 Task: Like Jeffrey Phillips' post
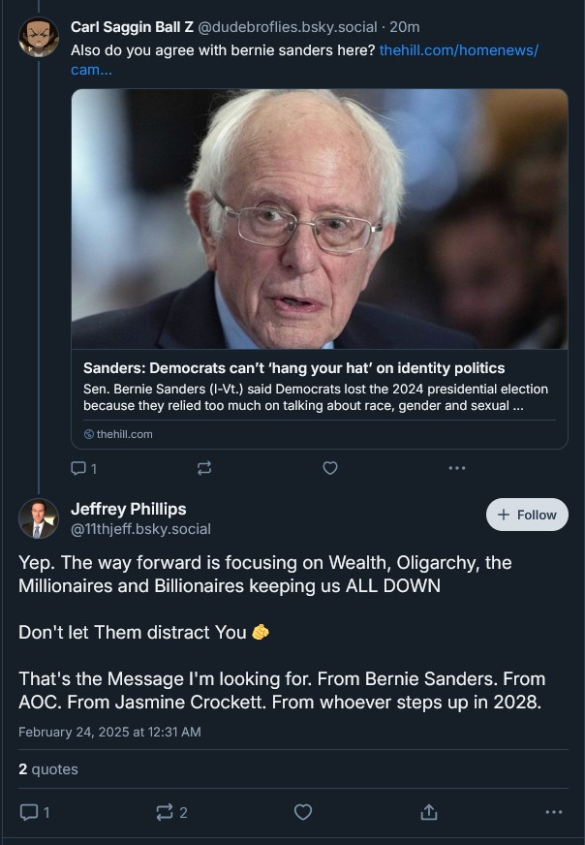pos(303,812)
